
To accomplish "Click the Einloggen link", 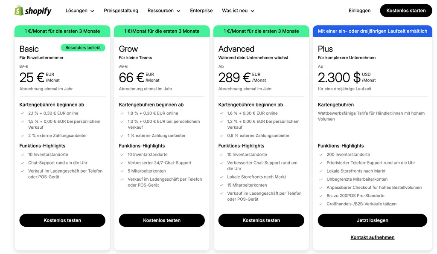I will 359,11.
